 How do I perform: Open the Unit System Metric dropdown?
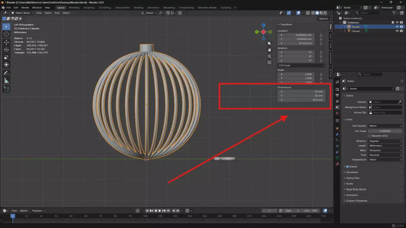(385, 126)
